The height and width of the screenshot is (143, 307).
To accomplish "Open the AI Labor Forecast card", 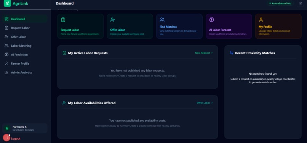I will [x=229, y=26].
